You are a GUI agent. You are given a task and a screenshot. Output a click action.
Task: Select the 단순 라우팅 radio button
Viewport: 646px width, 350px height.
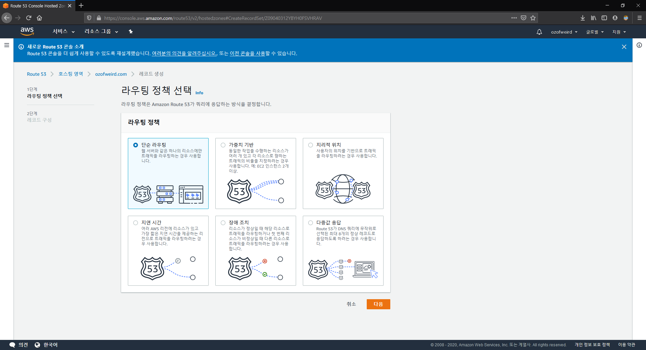pos(136,145)
